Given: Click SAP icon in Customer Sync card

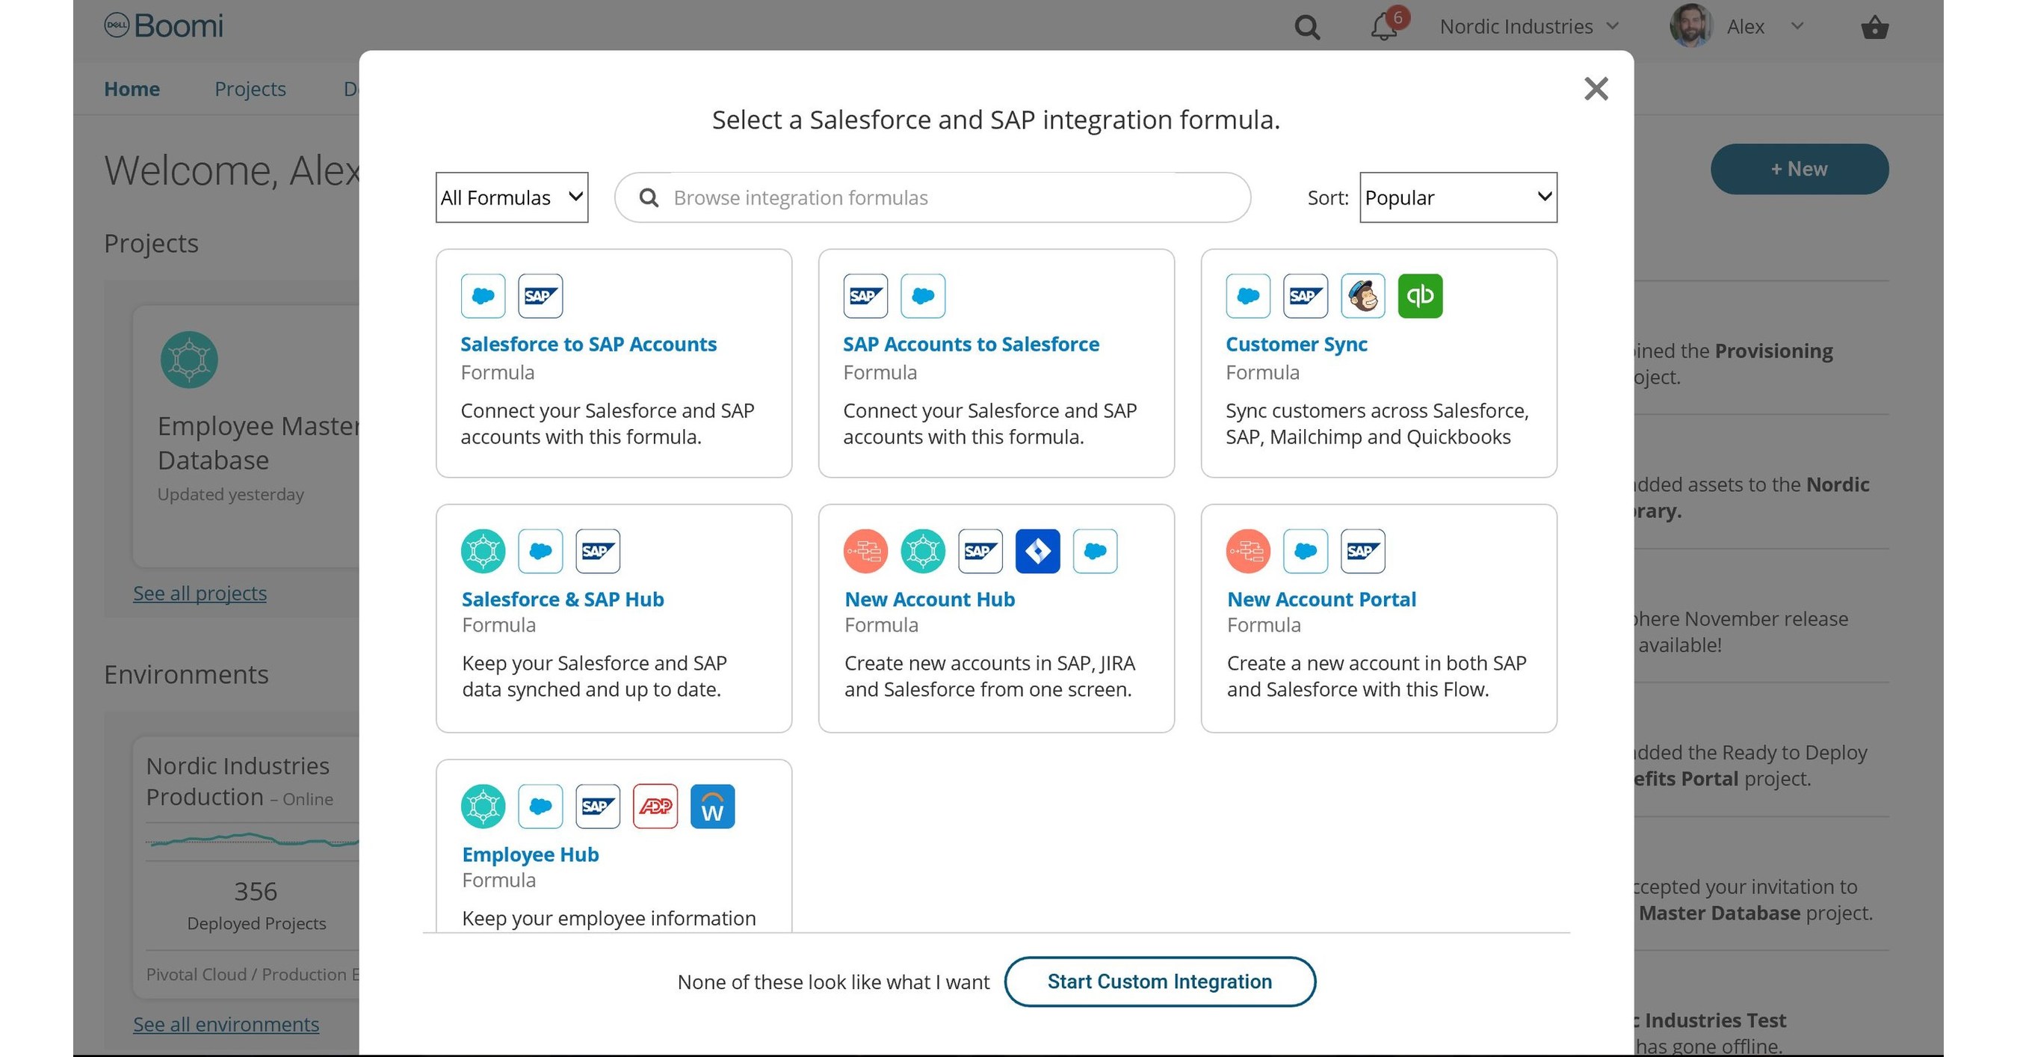Looking at the screenshot, I should coord(1306,296).
